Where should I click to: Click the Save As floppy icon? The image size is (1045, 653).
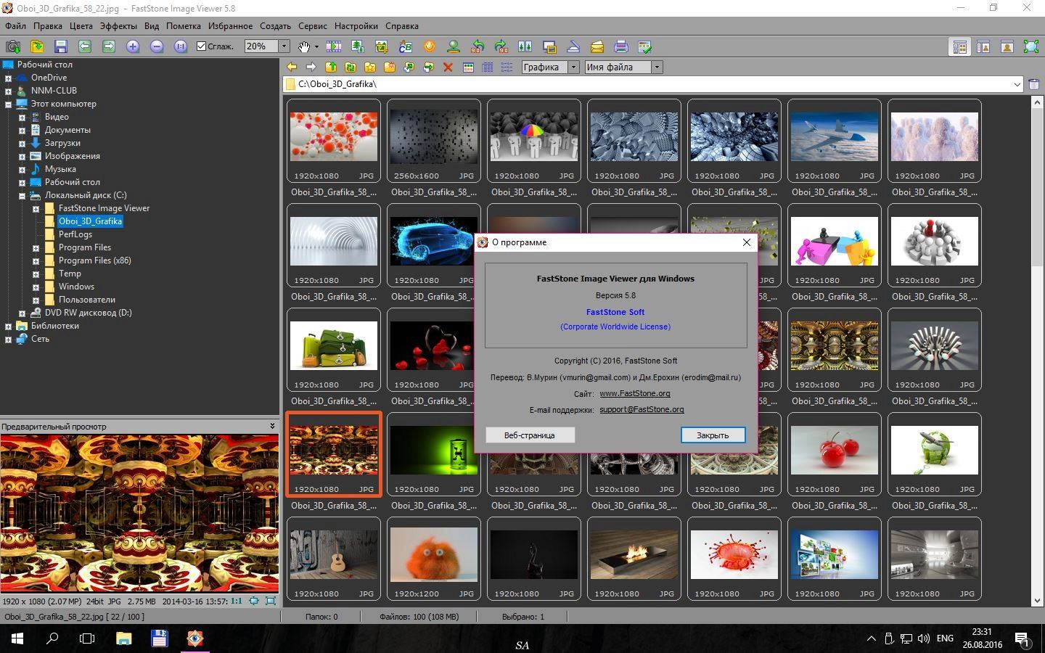(x=60, y=46)
